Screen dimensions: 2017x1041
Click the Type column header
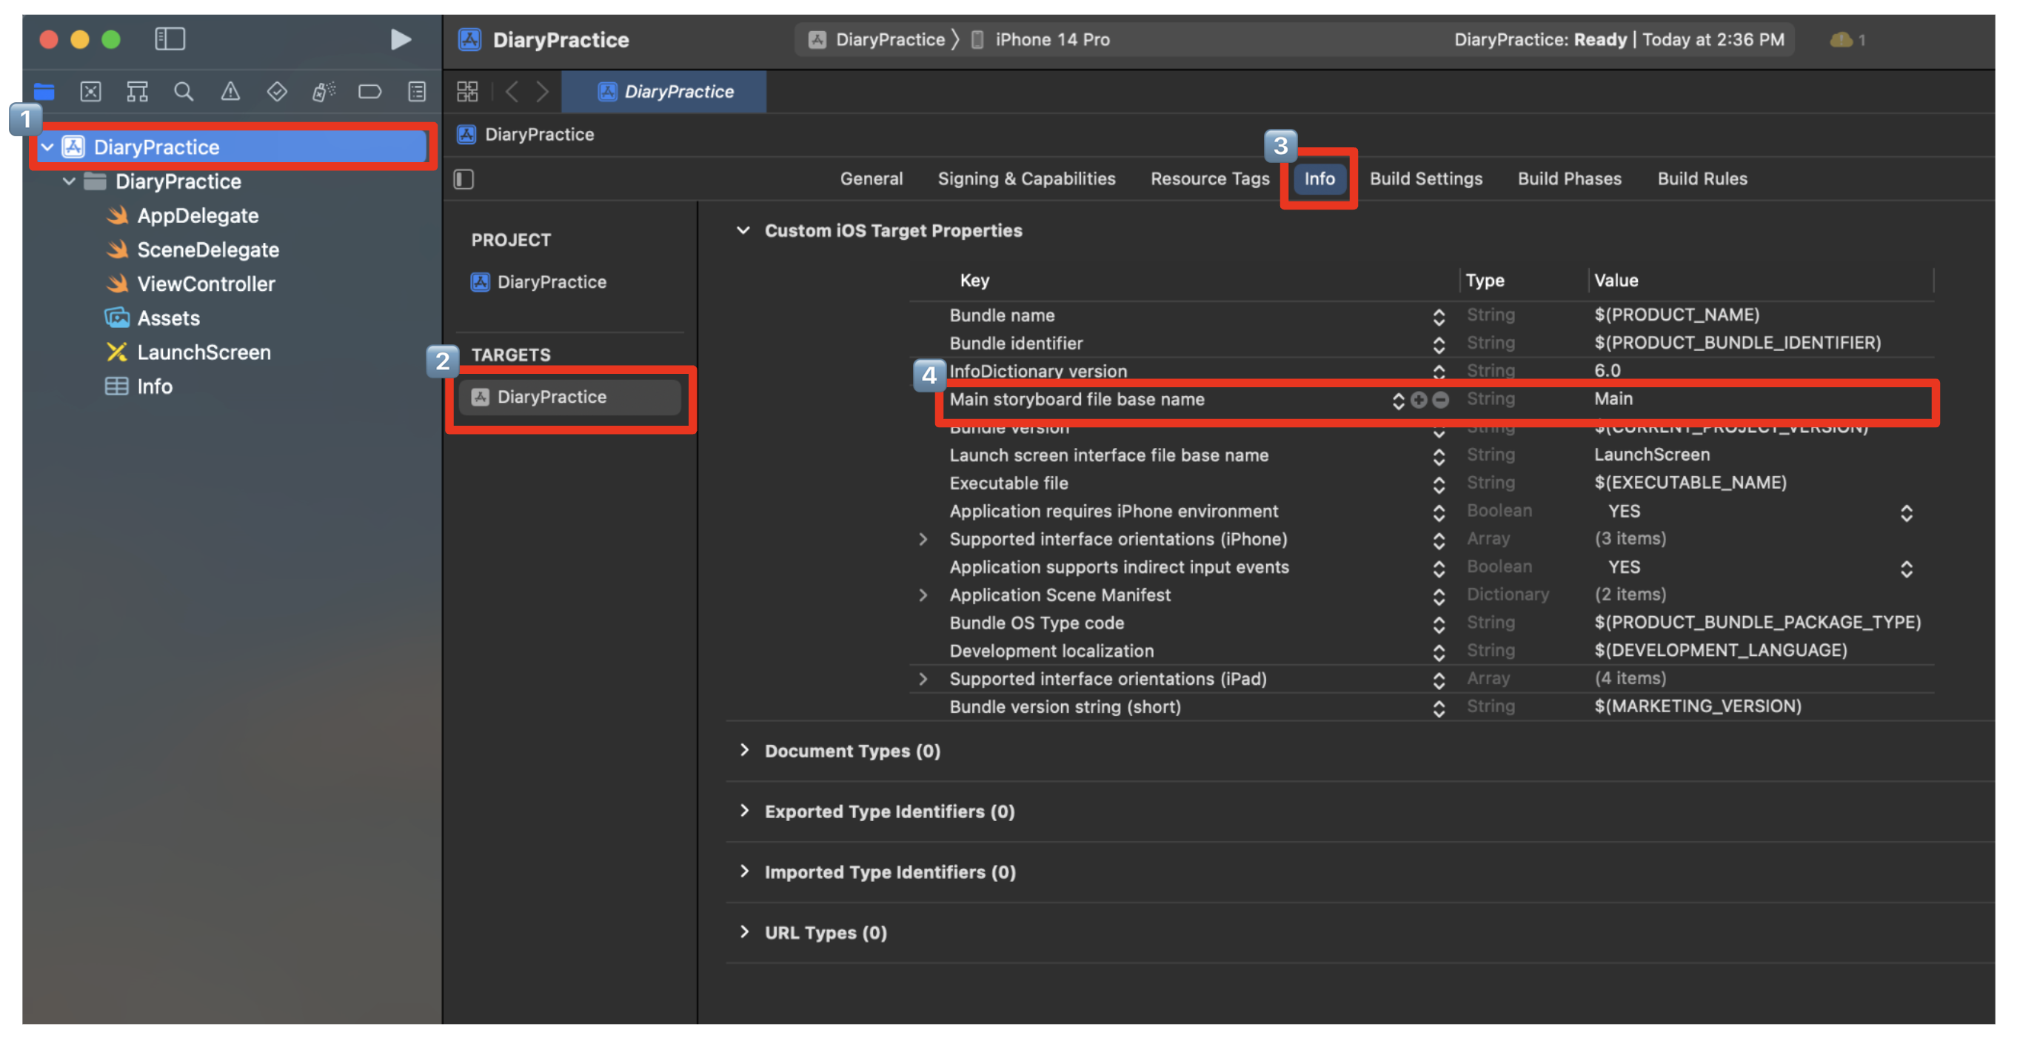coord(1485,280)
